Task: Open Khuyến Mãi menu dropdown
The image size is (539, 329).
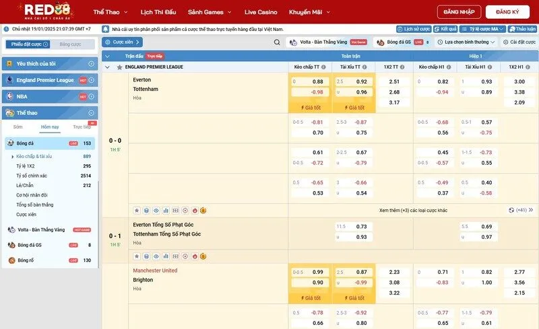Action: point(309,12)
